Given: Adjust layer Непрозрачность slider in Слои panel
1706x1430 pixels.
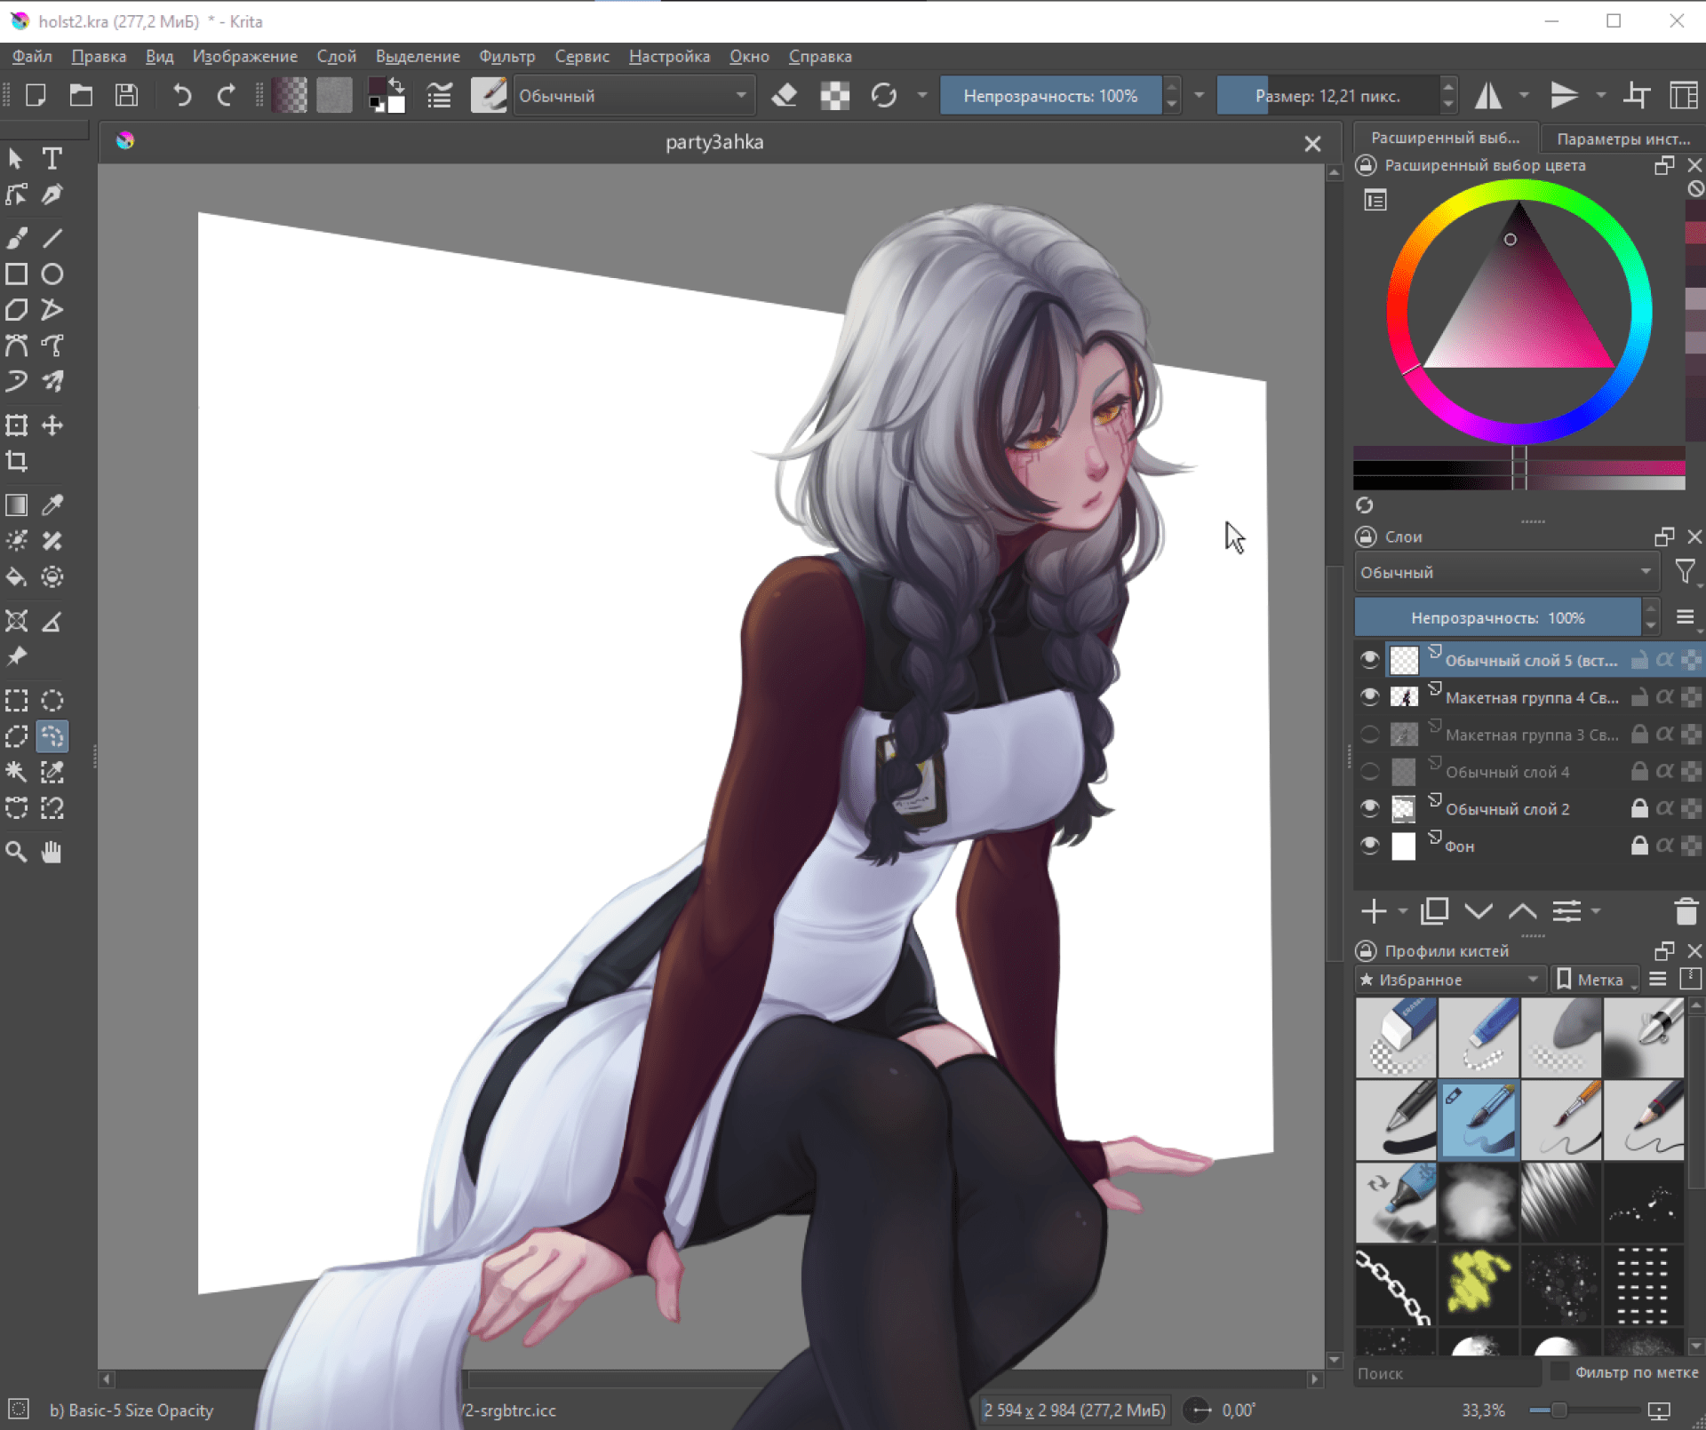Looking at the screenshot, I should 1496,618.
